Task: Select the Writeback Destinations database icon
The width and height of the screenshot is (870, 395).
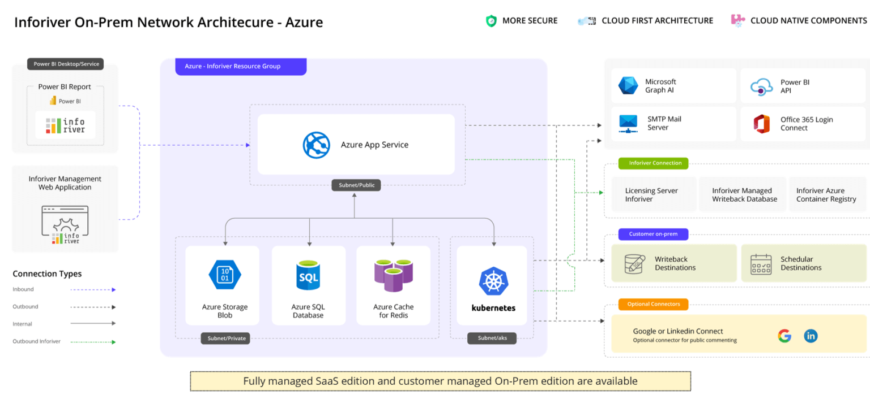Action: click(634, 264)
